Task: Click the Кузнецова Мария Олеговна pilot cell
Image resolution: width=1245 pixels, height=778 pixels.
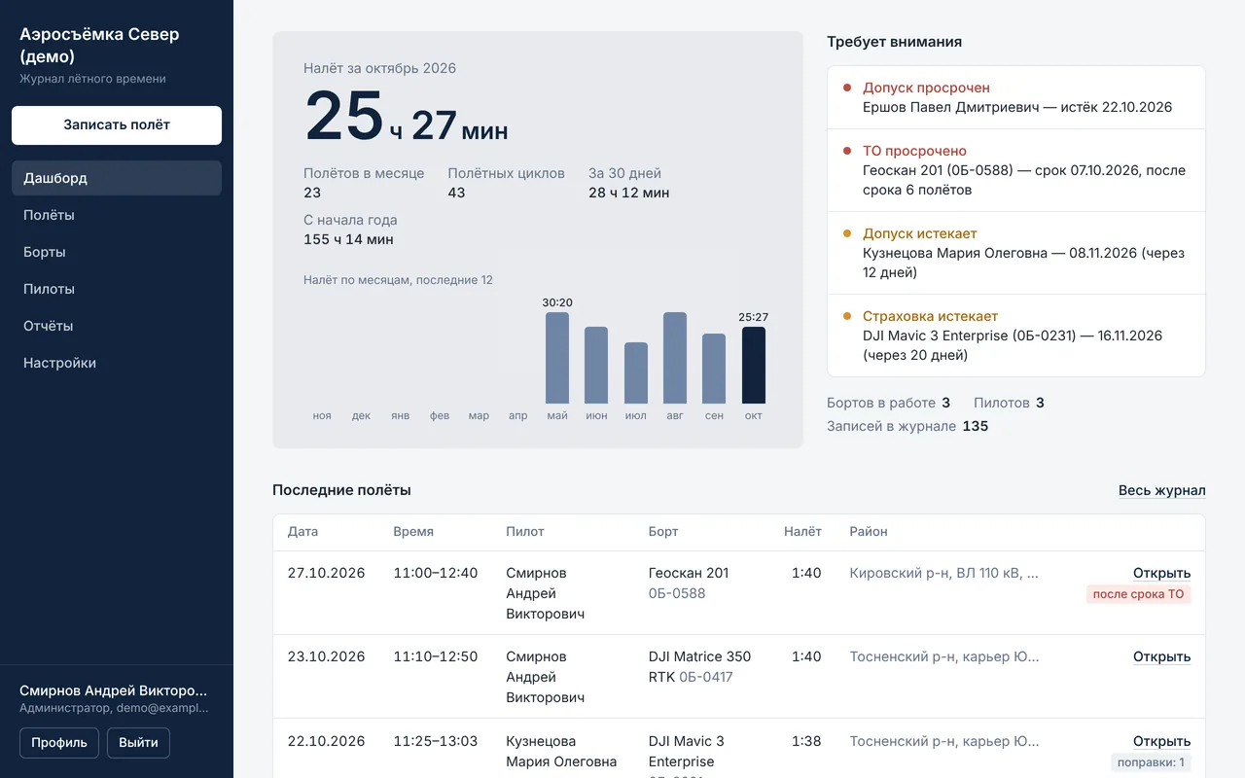Action: (561, 751)
